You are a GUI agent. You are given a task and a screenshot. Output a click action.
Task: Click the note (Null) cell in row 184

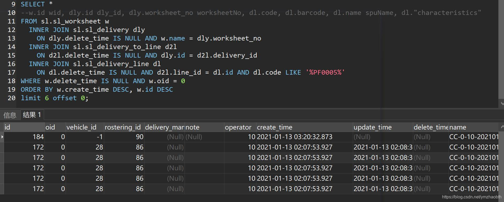point(204,137)
